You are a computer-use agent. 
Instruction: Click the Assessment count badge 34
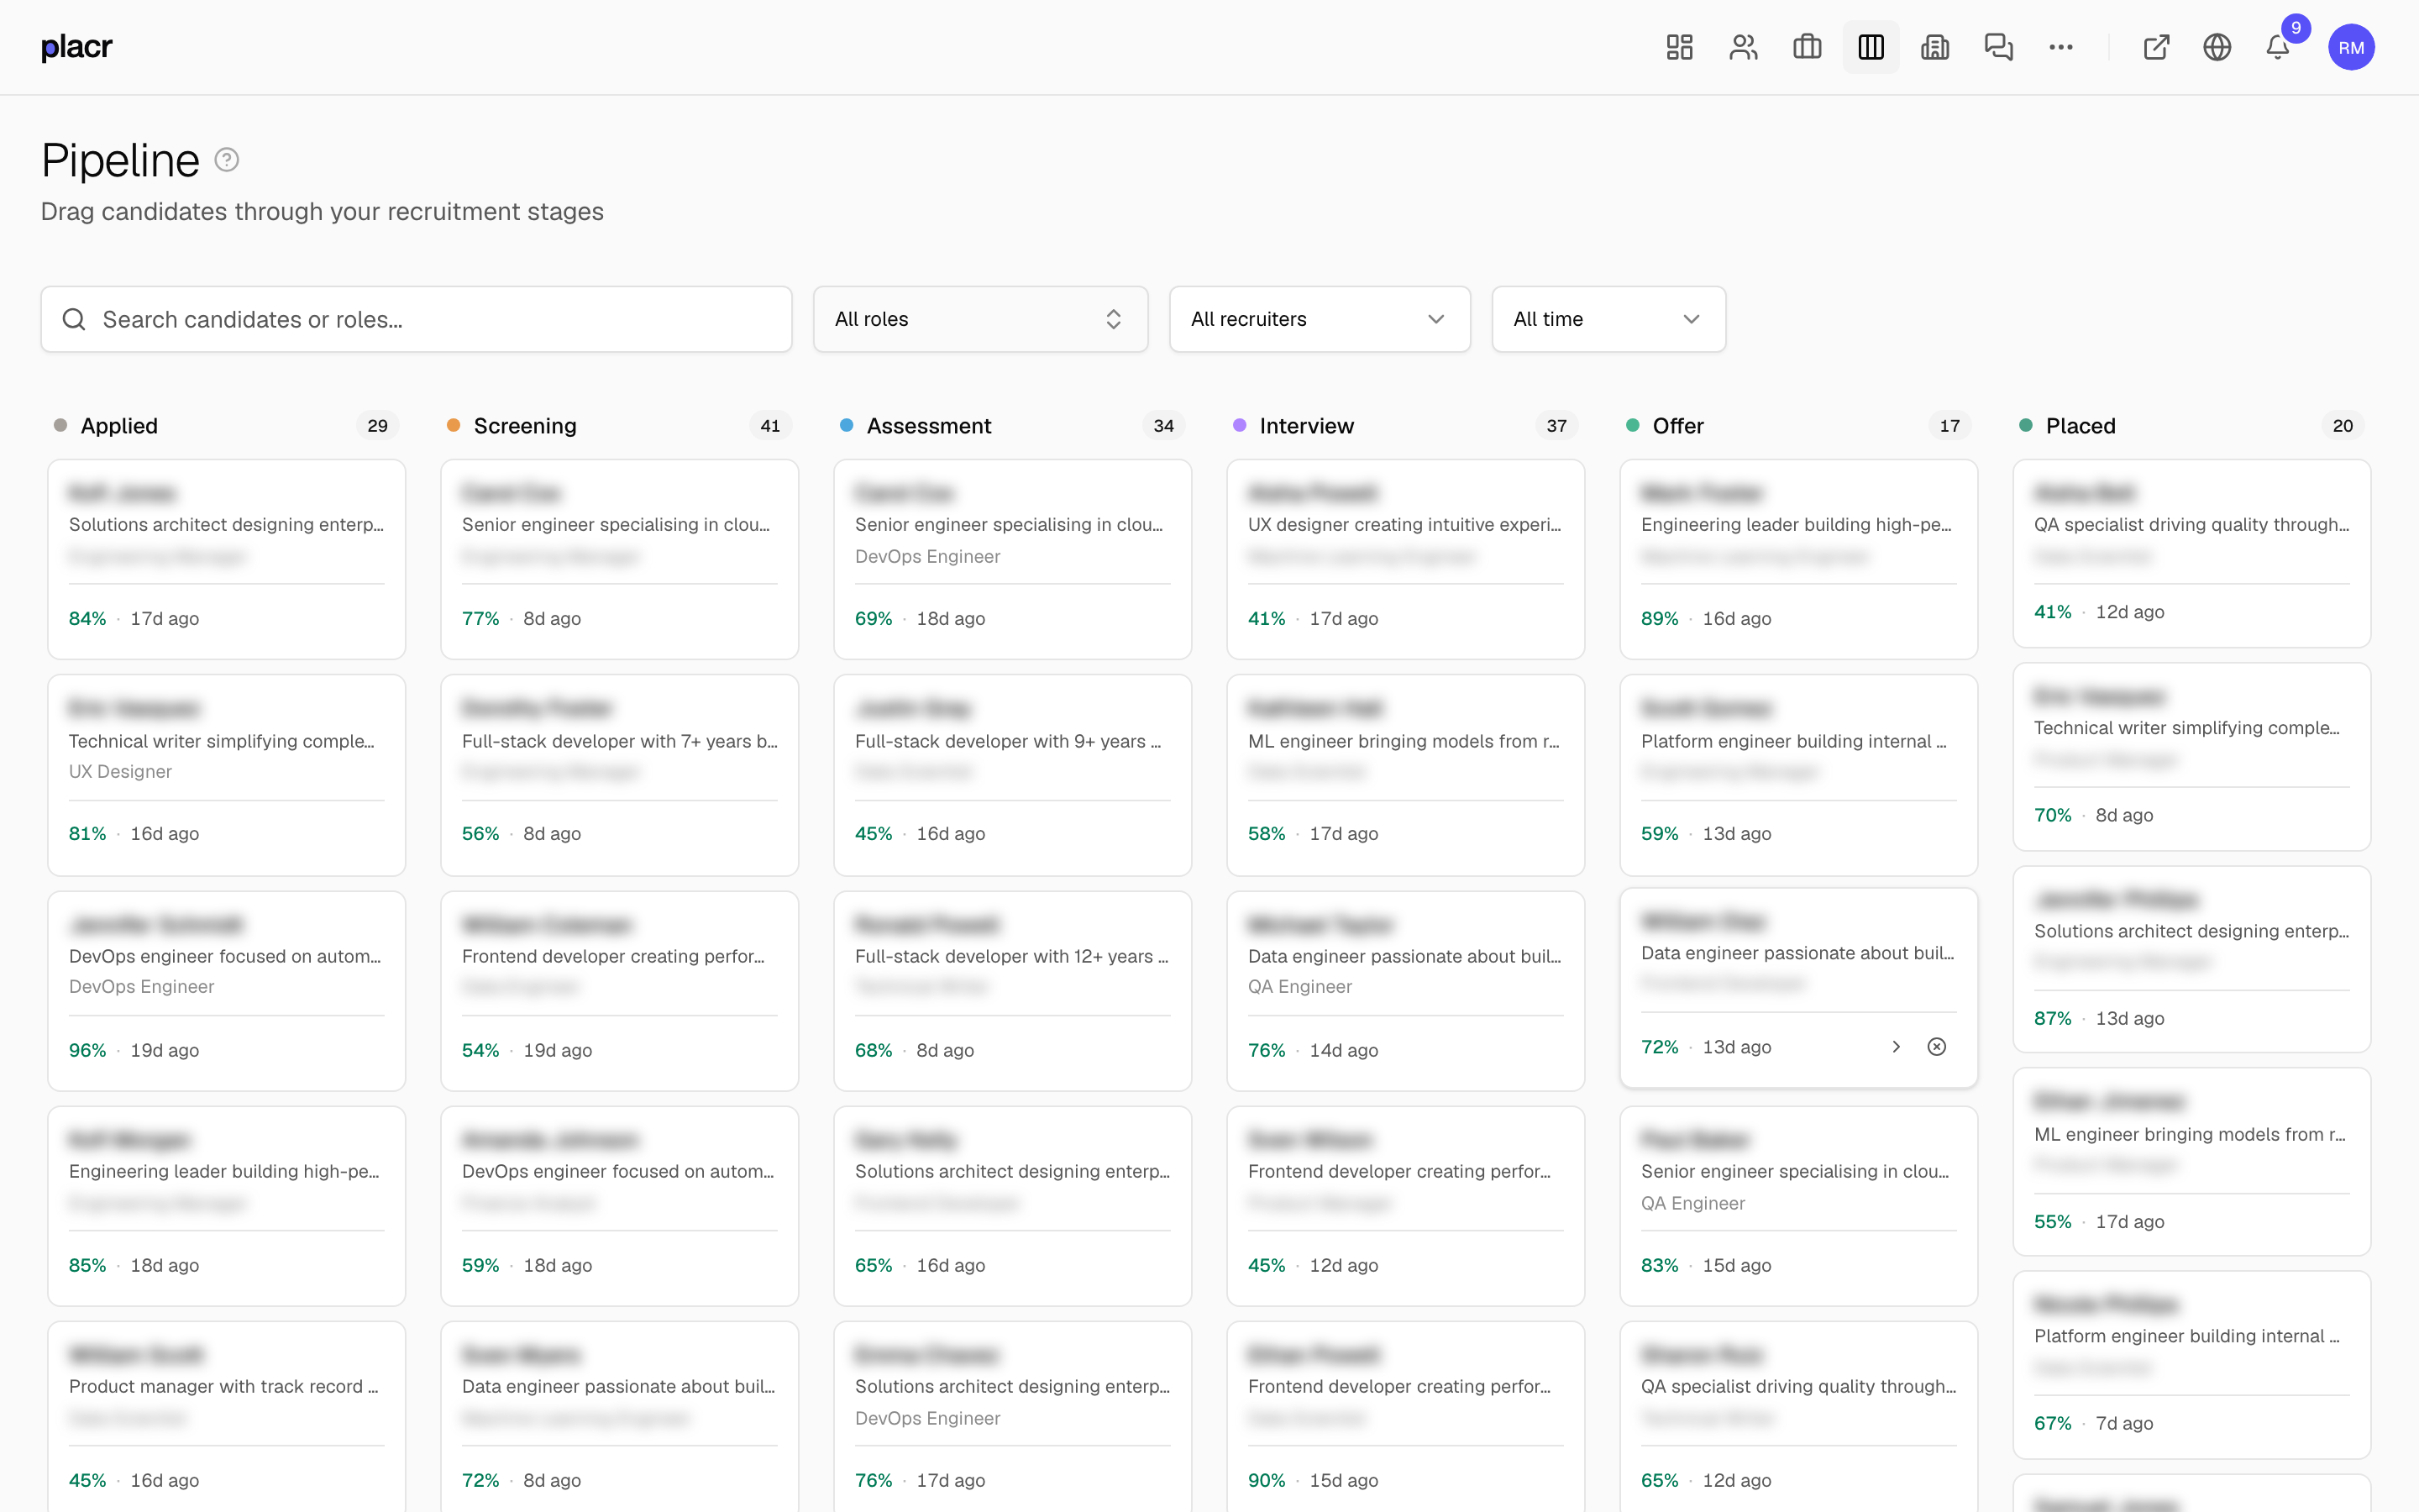coord(1163,426)
